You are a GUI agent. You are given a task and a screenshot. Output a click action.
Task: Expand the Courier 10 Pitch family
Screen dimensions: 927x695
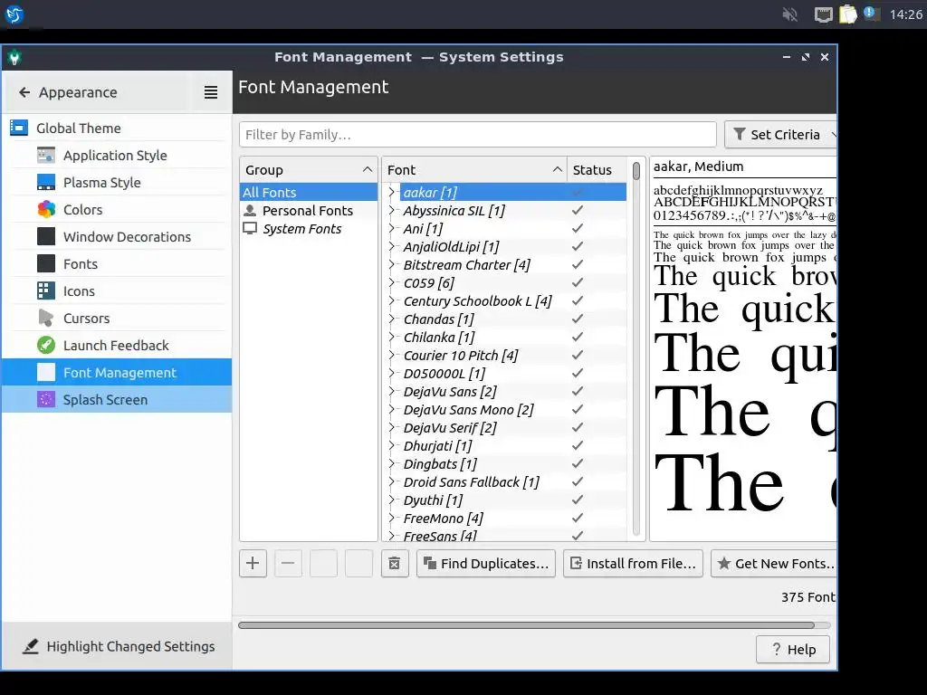point(391,355)
